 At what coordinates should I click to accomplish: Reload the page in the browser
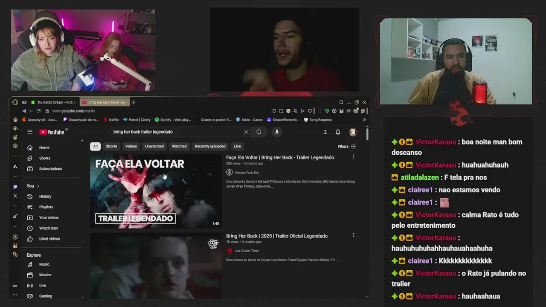pyautogui.click(x=38, y=111)
